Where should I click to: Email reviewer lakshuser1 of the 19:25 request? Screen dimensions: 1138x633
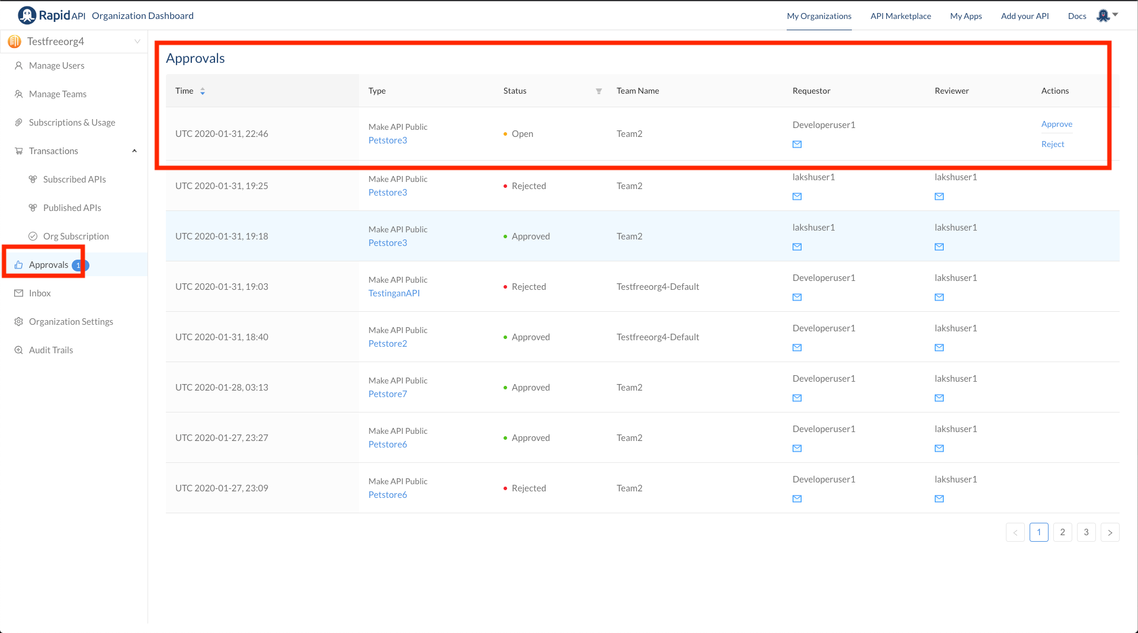pyautogui.click(x=940, y=196)
